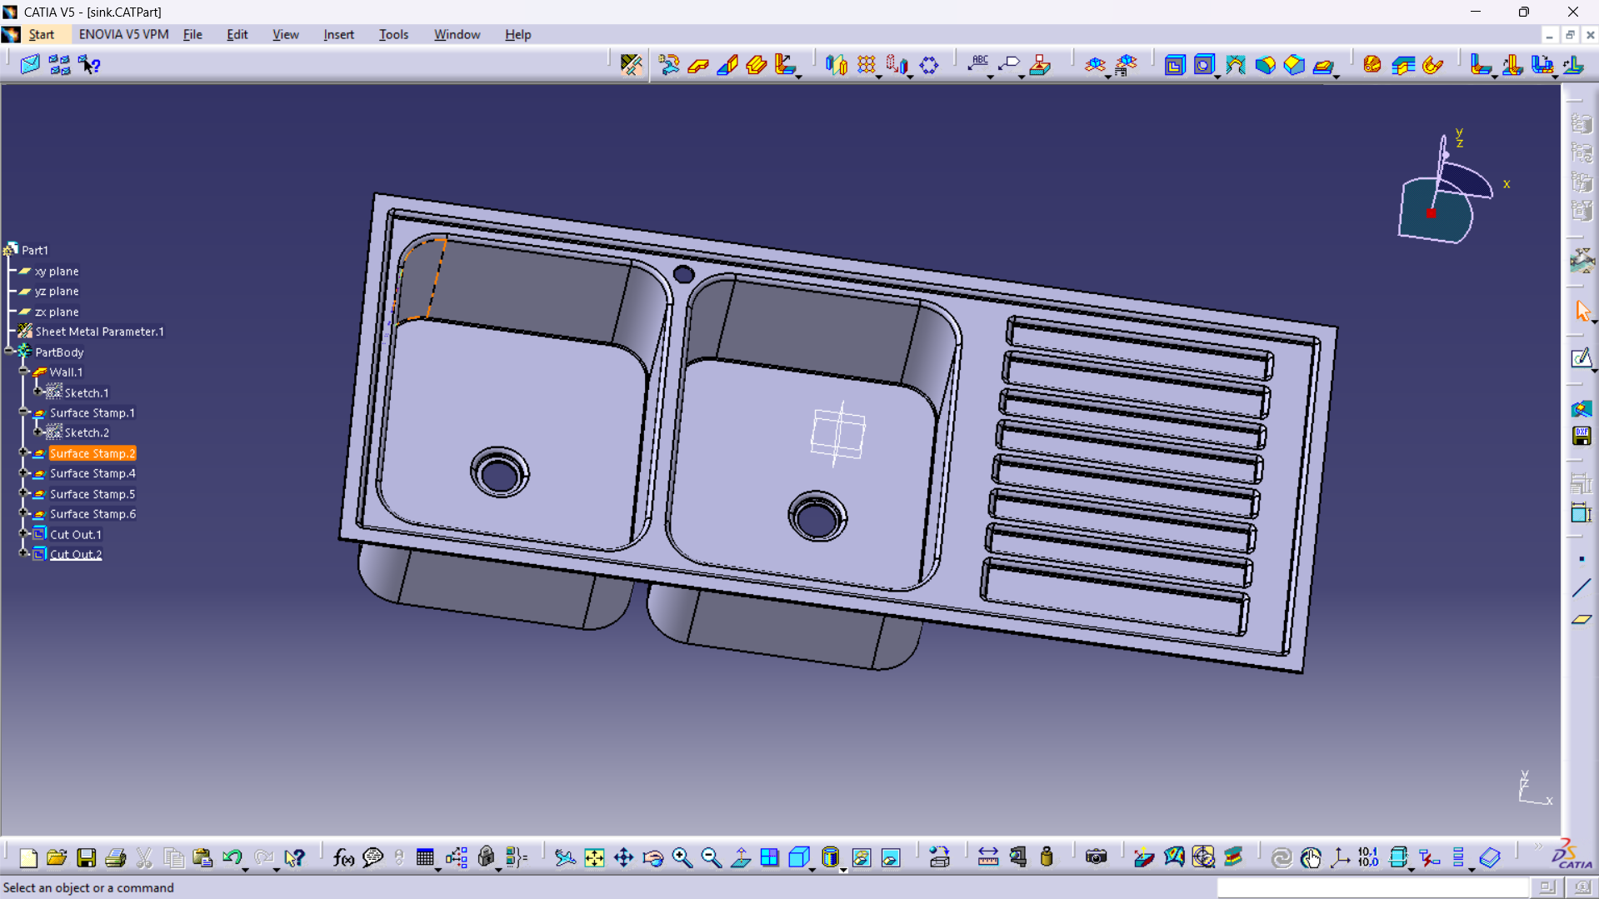Click the Capture camera icon
The image size is (1599, 899).
click(1096, 857)
